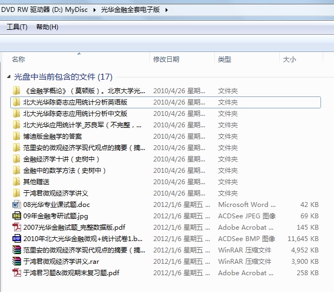The width and height of the screenshot is (334, 292).
Task: Click the WinRAR icon of 于鸿君微观经济学讲义.rar
Action: tap(16, 262)
